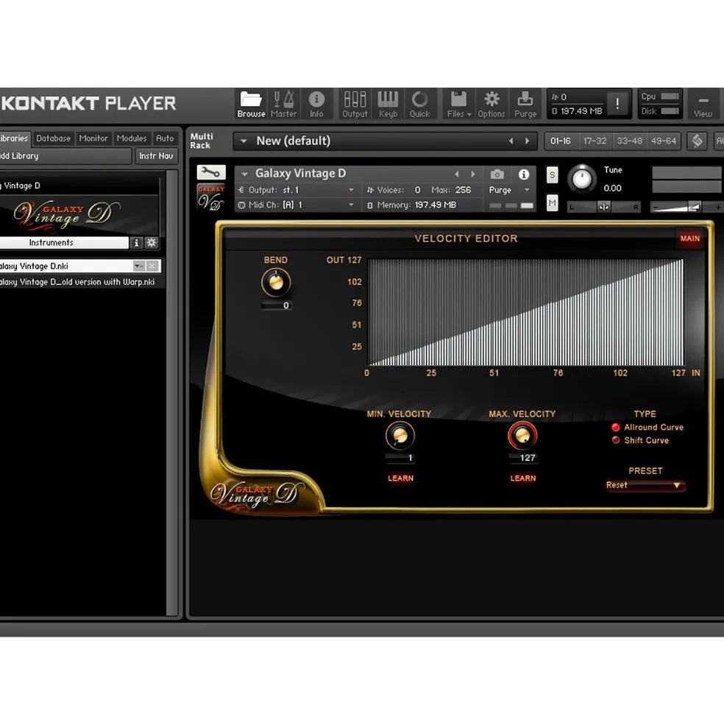Select next multi with right arrow
The image size is (724, 725).
click(x=527, y=141)
